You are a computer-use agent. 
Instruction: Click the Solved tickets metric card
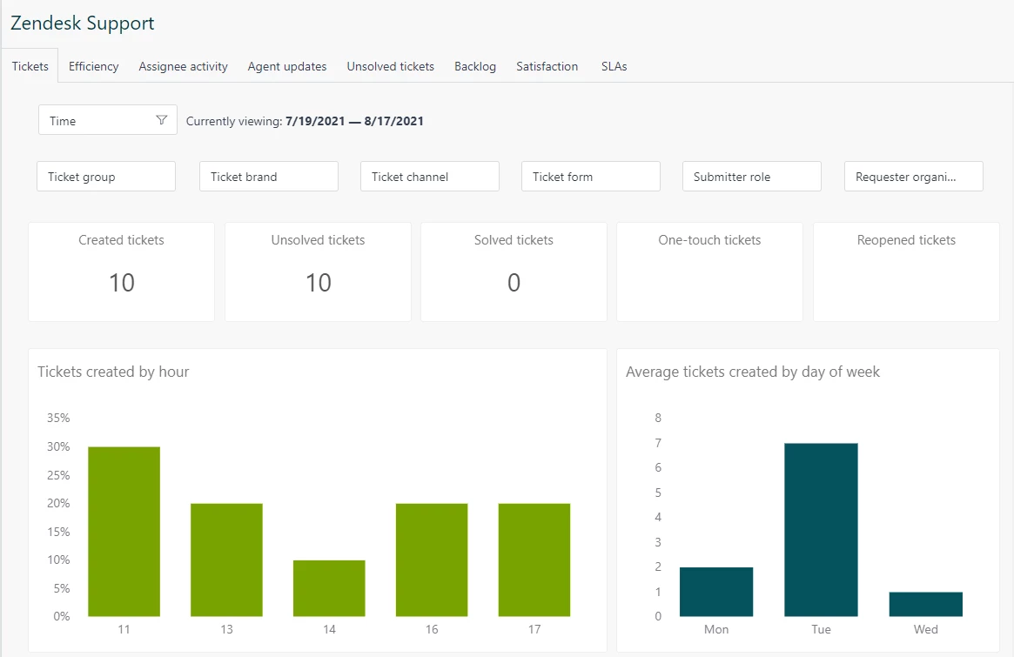(x=514, y=272)
